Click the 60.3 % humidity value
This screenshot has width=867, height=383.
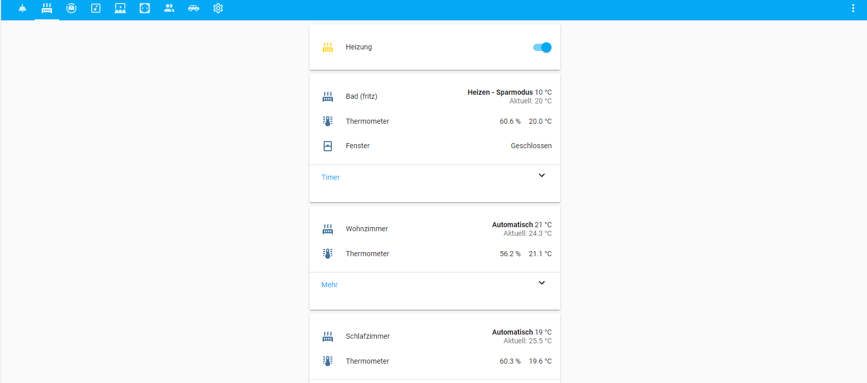coord(510,361)
